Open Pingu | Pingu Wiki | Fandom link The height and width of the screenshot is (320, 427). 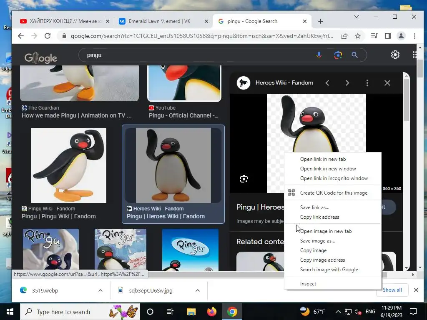[x=58, y=216]
